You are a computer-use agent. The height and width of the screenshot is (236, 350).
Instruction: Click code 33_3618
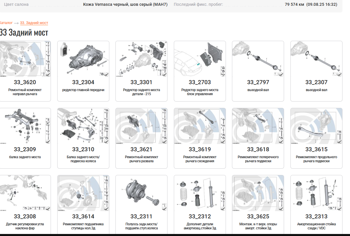pos(258,149)
